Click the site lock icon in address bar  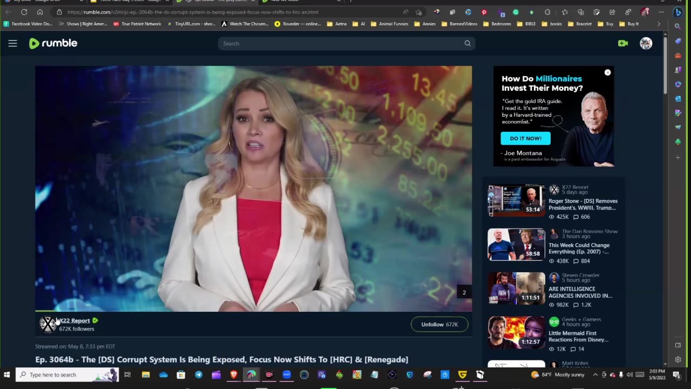[x=59, y=12]
